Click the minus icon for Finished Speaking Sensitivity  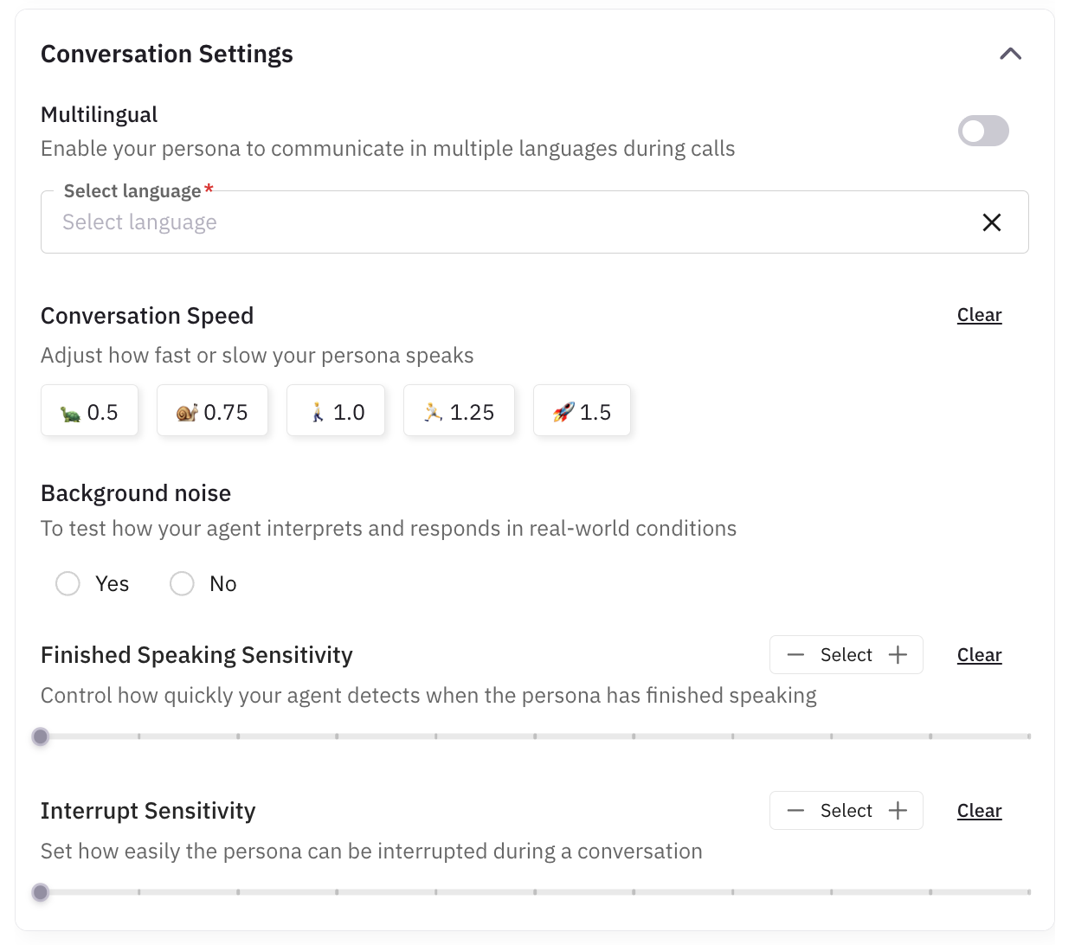pos(795,655)
